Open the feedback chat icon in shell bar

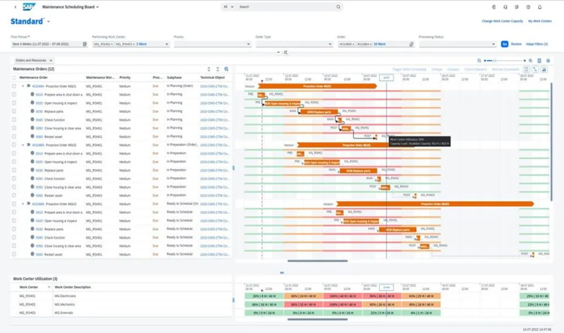pyautogui.click(x=517, y=7)
